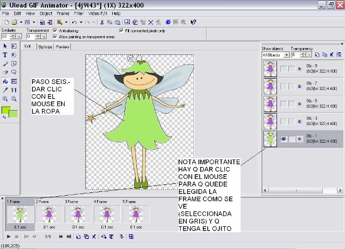Select the 3:Frame thumbnail in the frame panel
The width and height of the screenshot is (345, 249).
tap(78, 214)
